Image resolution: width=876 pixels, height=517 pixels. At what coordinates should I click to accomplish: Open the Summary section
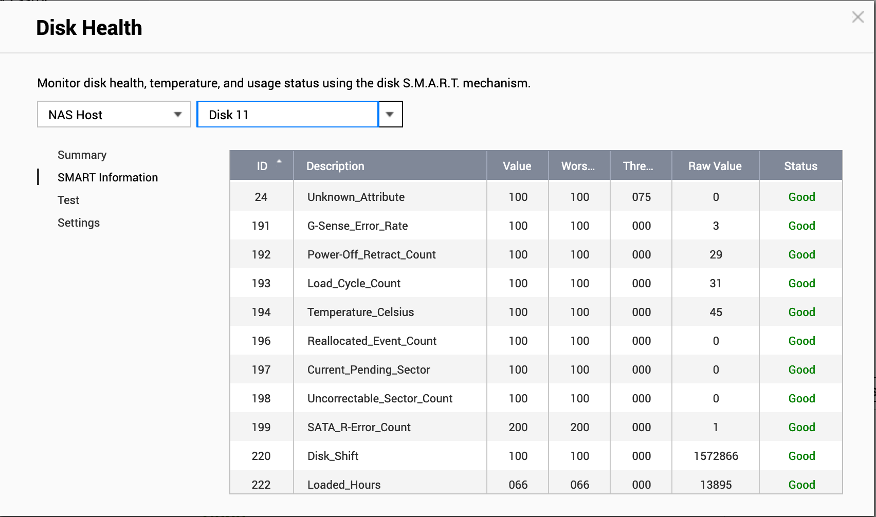82,155
